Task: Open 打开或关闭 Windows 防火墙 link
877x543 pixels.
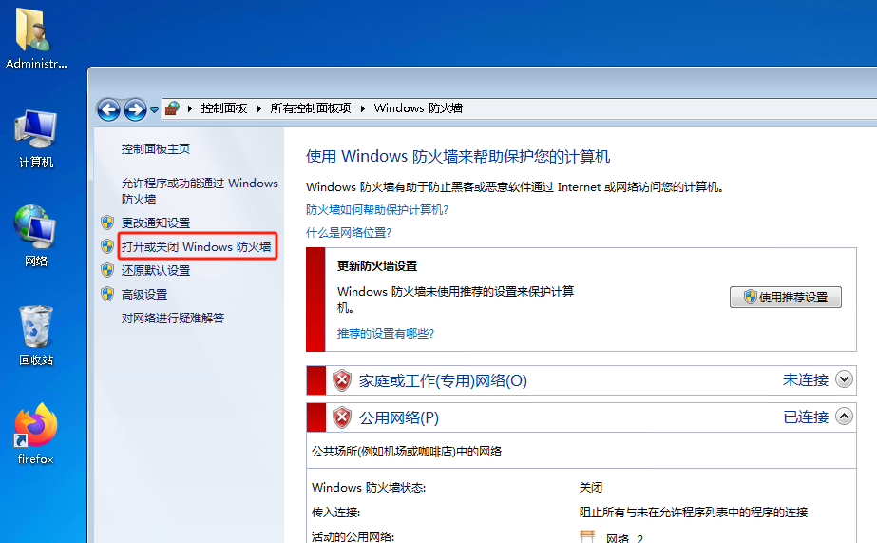Action: [196, 247]
